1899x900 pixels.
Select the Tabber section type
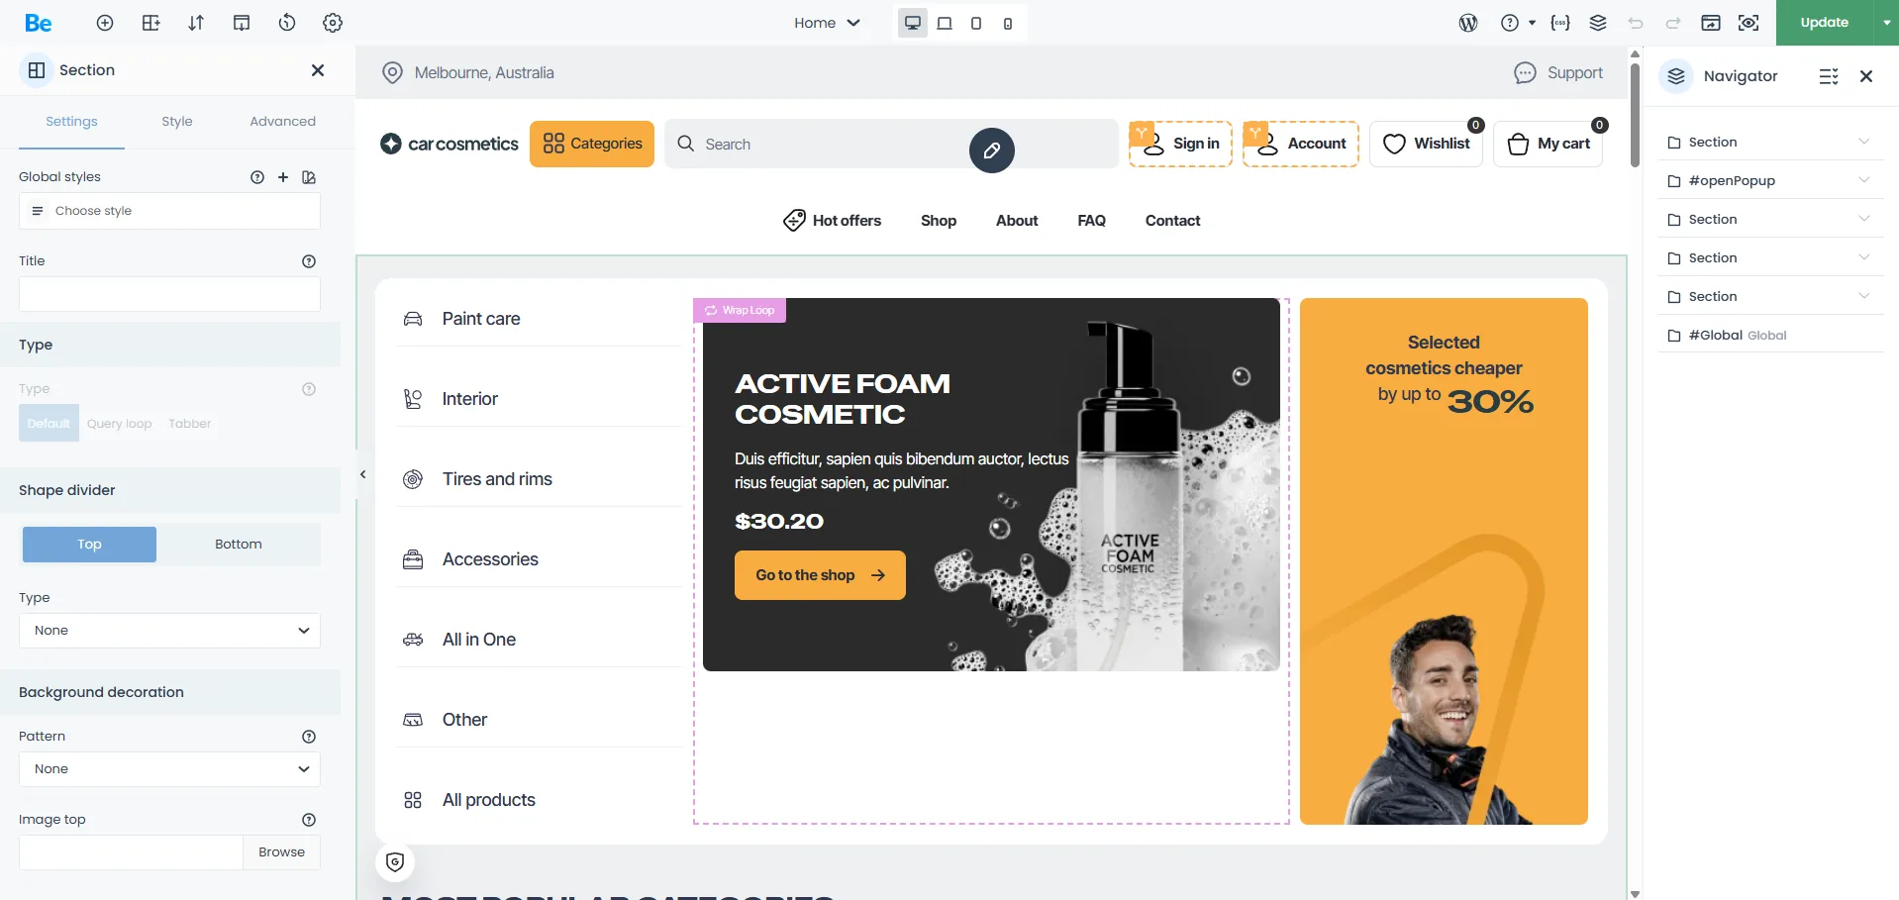(190, 424)
